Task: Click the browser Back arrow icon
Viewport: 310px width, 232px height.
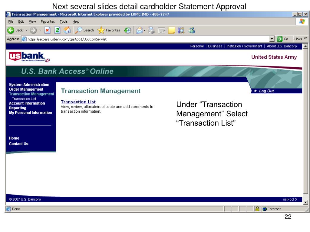Action: (11, 31)
